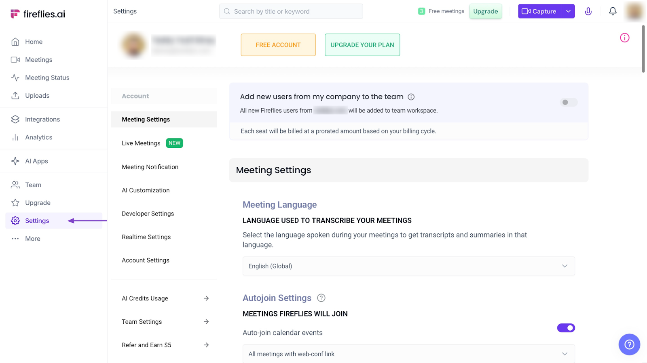Open Team page from sidebar
Screen dimensions: 647x363
tap(33, 185)
